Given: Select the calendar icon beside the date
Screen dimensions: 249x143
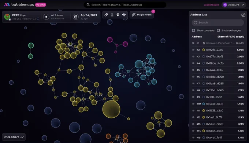Looking at the screenshot, I should [76, 17].
